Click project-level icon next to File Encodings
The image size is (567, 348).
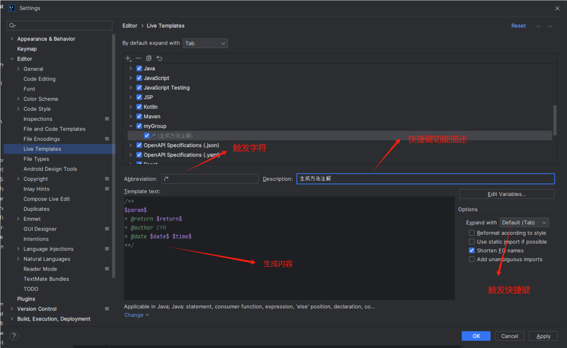click(107, 139)
